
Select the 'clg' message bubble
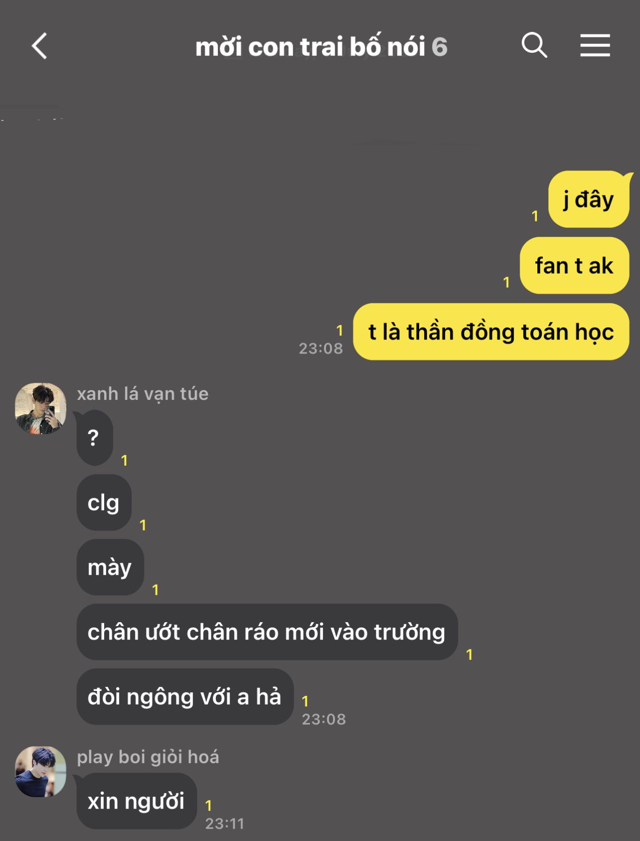104,503
